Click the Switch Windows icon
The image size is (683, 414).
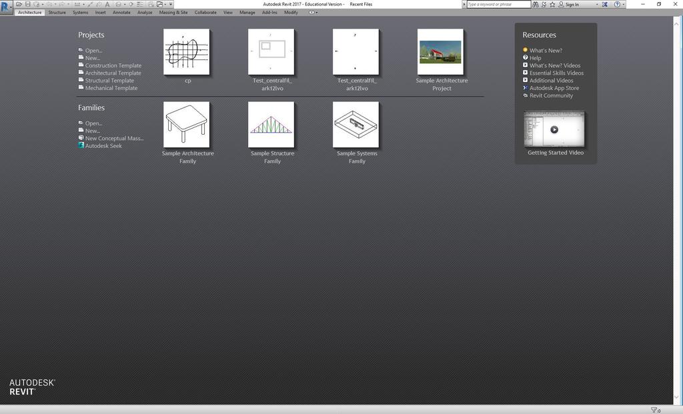tap(160, 5)
